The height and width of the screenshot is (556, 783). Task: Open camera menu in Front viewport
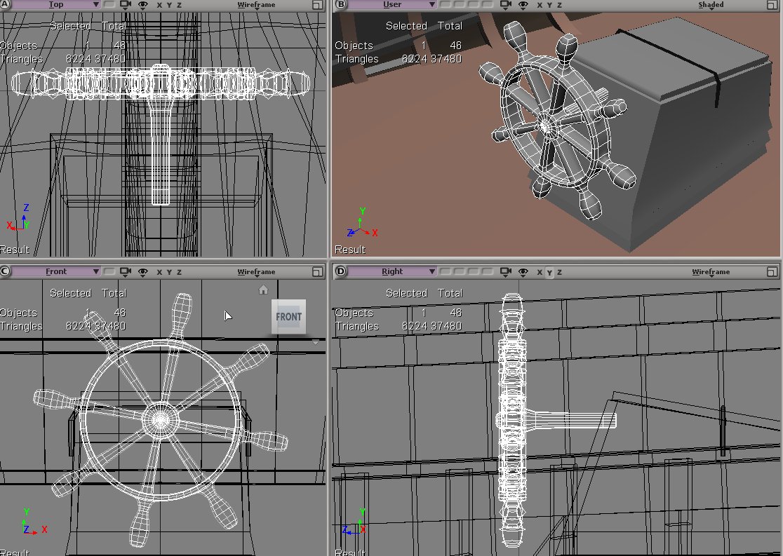[126, 272]
